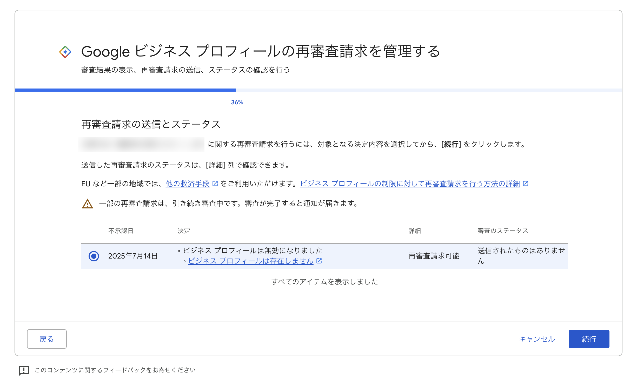Click the 詳細 column header
This screenshot has width=637, height=380.
(x=415, y=231)
